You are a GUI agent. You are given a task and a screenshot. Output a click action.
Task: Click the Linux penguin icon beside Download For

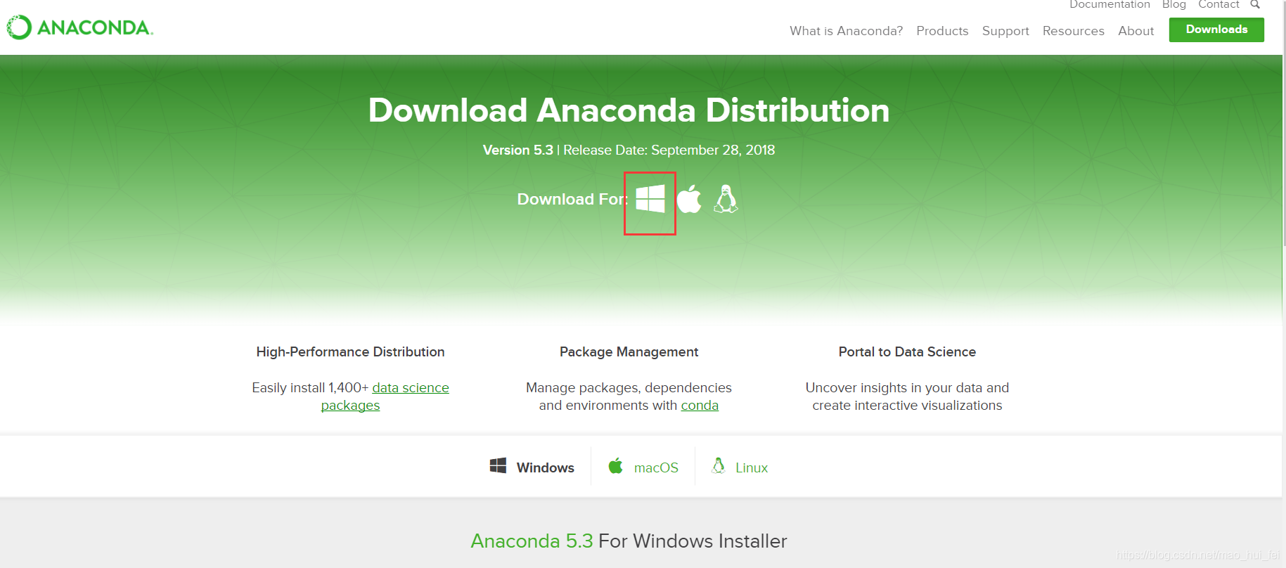[726, 199]
